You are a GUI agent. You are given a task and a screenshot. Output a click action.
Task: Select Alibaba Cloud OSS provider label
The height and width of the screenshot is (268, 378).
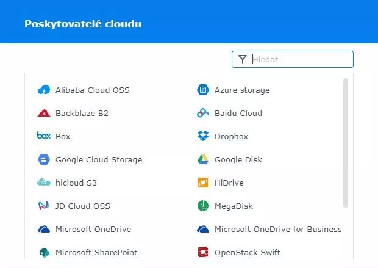click(93, 90)
